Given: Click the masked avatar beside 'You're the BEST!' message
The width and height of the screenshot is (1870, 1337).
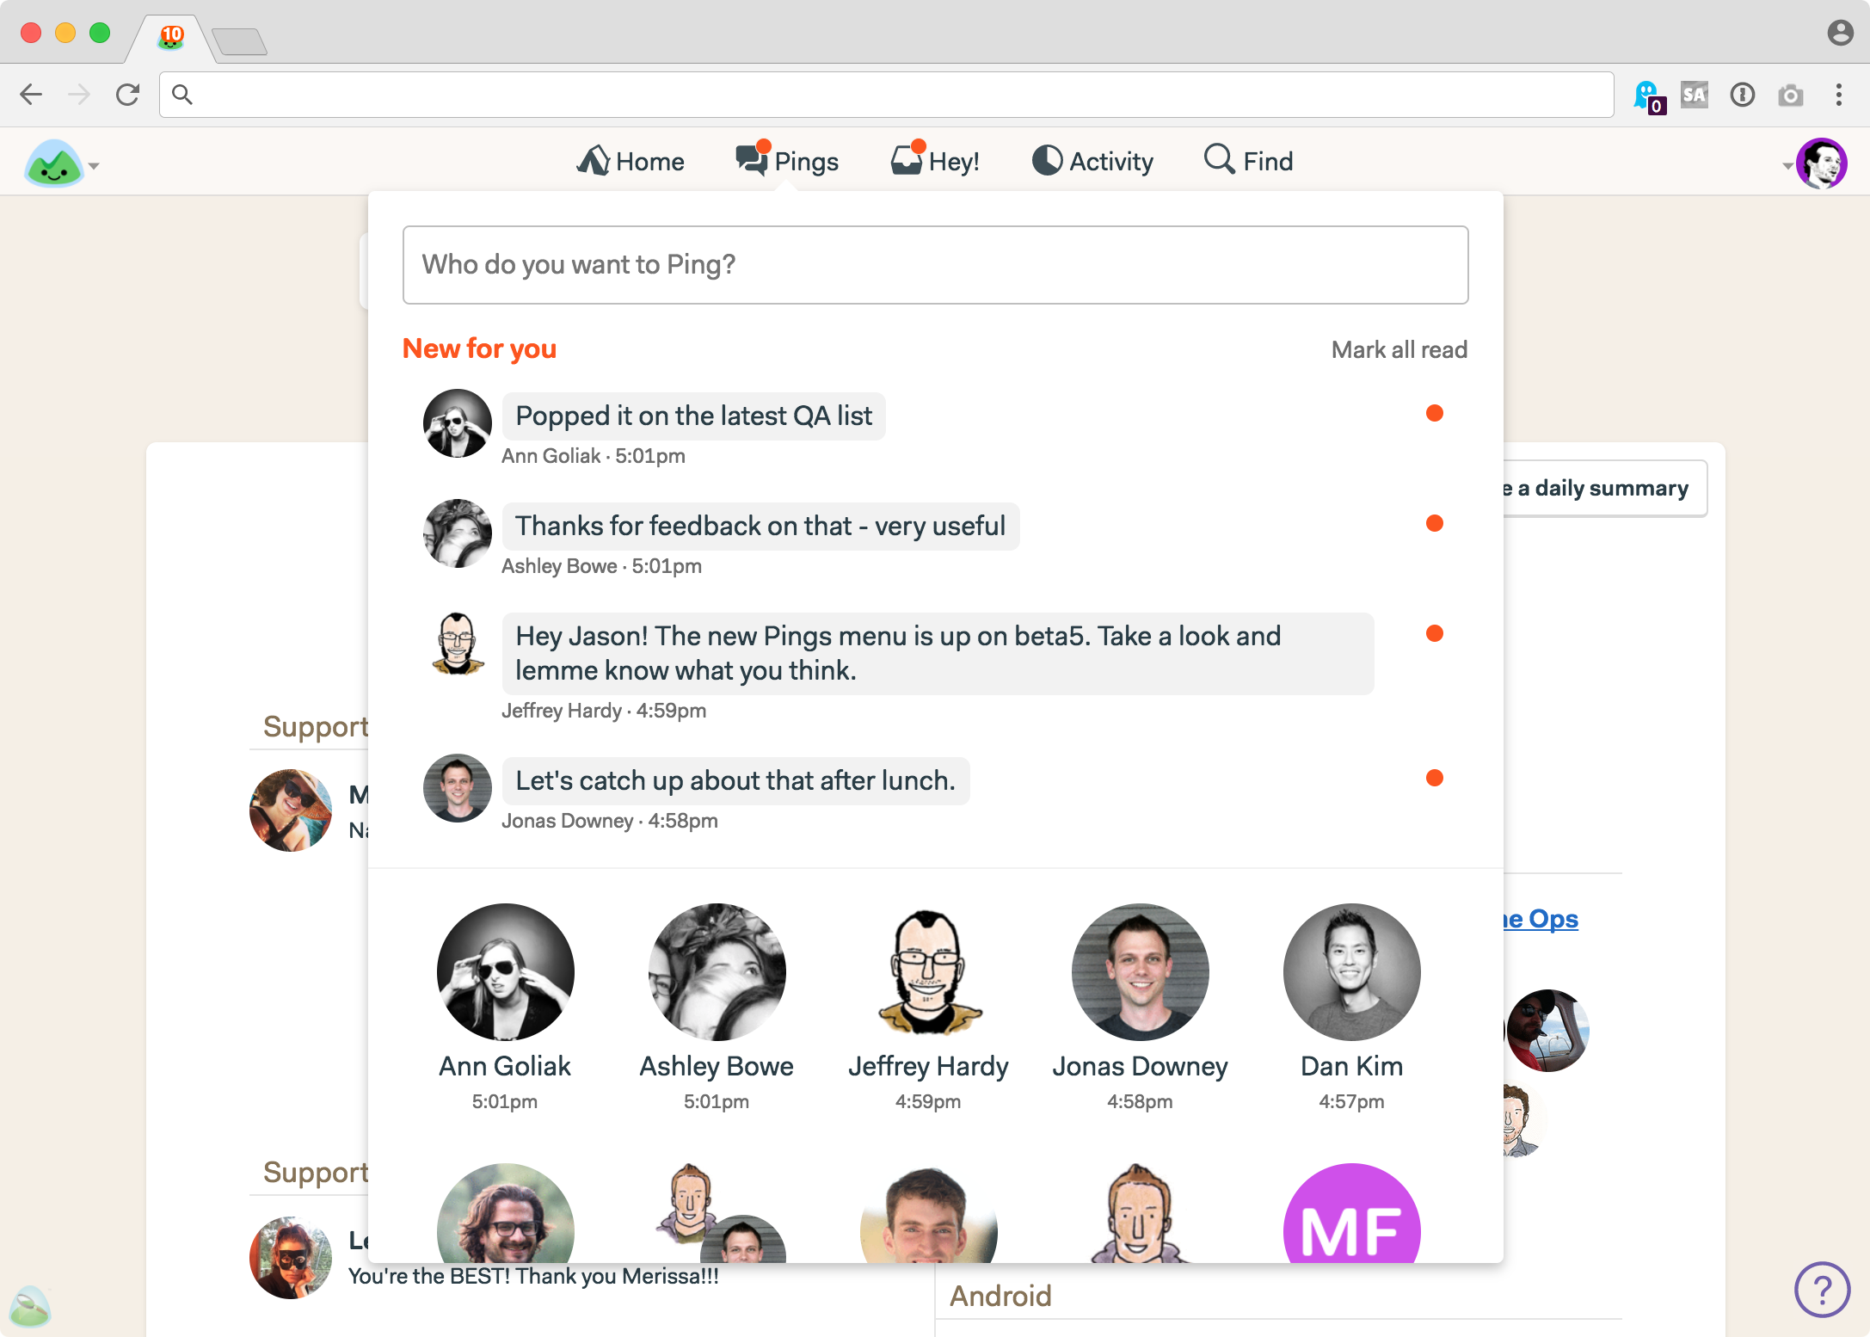Looking at the screenshot, I should click(x=291, y=1258).
